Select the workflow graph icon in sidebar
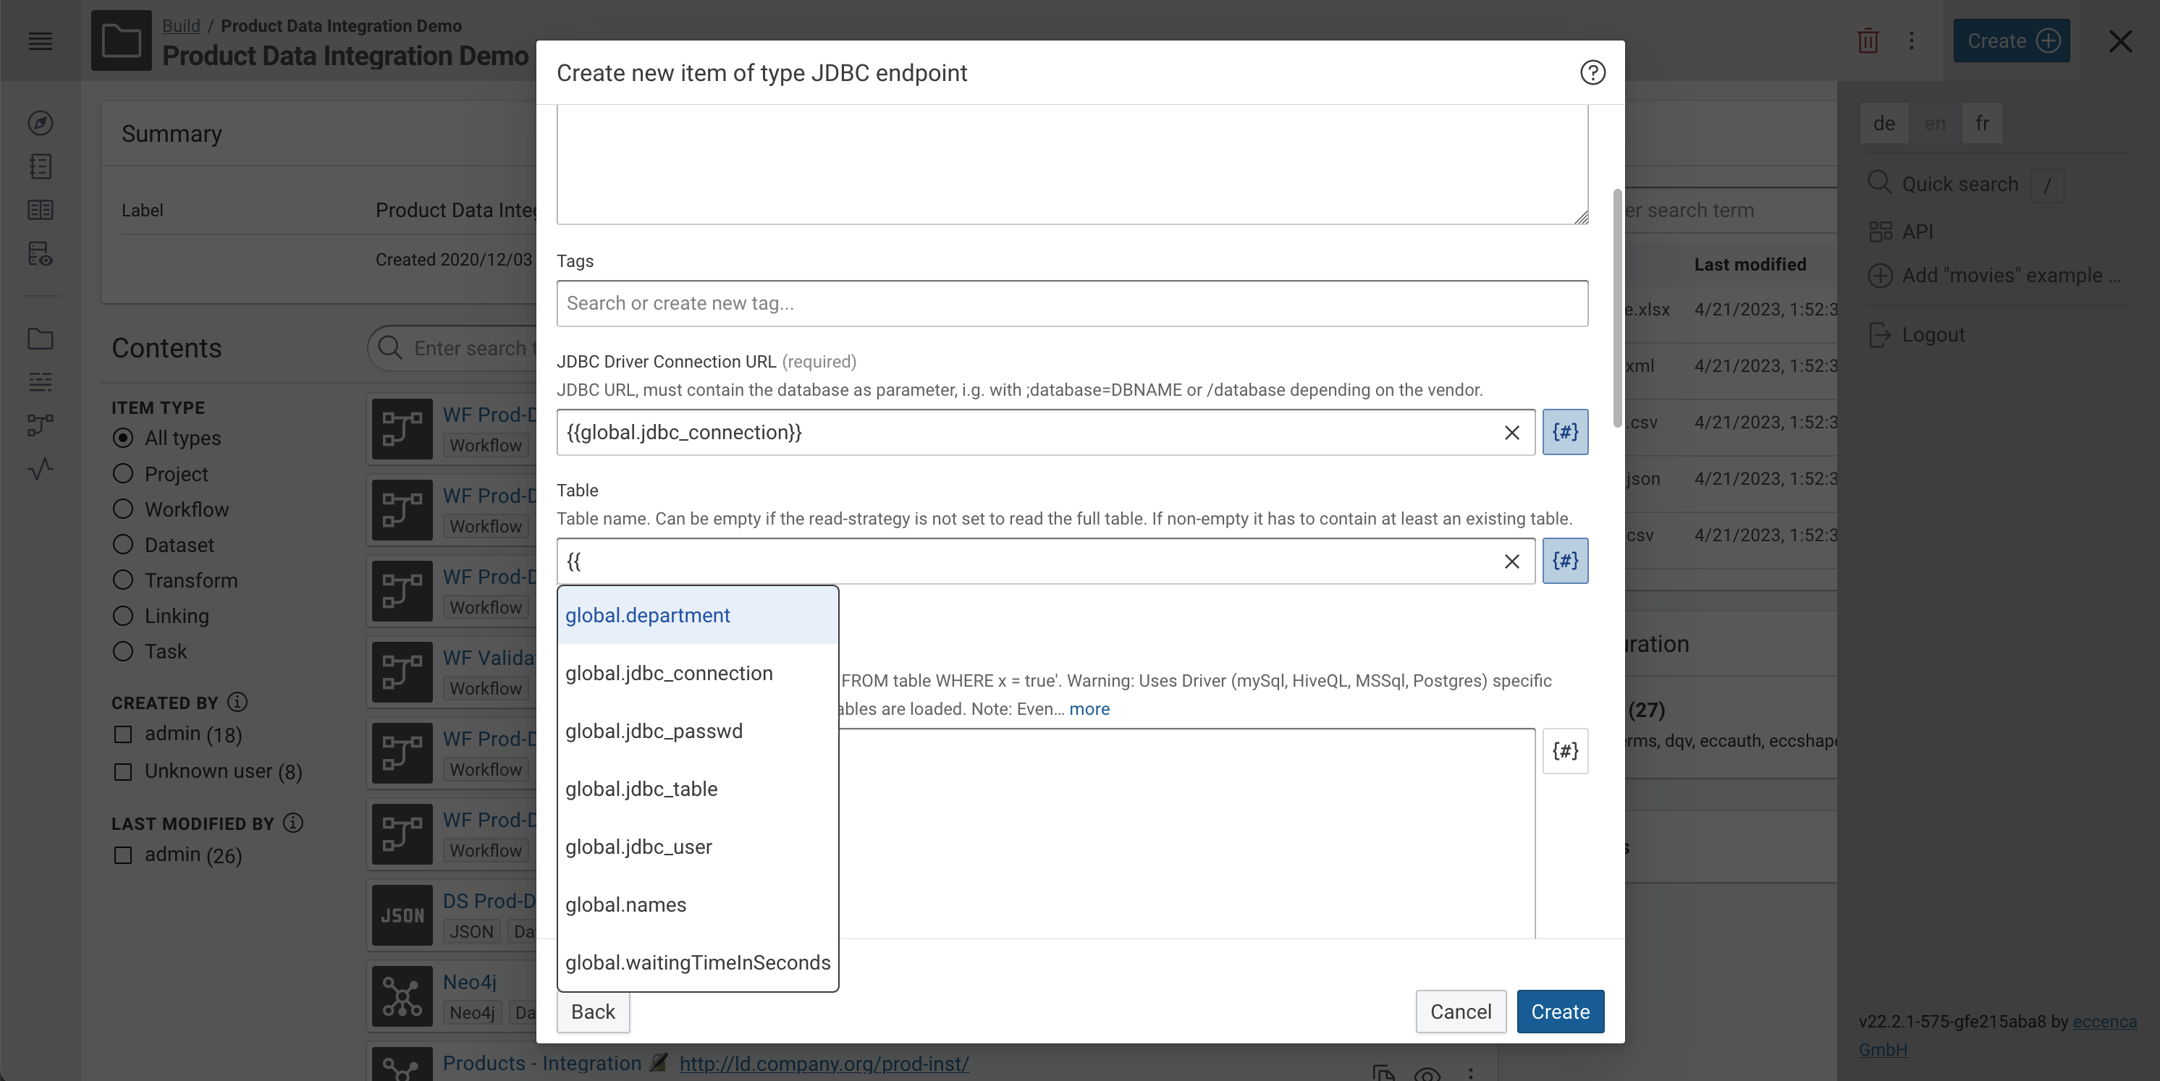The height and width of the screenshot is (1081, 2160). pos(41,425)
